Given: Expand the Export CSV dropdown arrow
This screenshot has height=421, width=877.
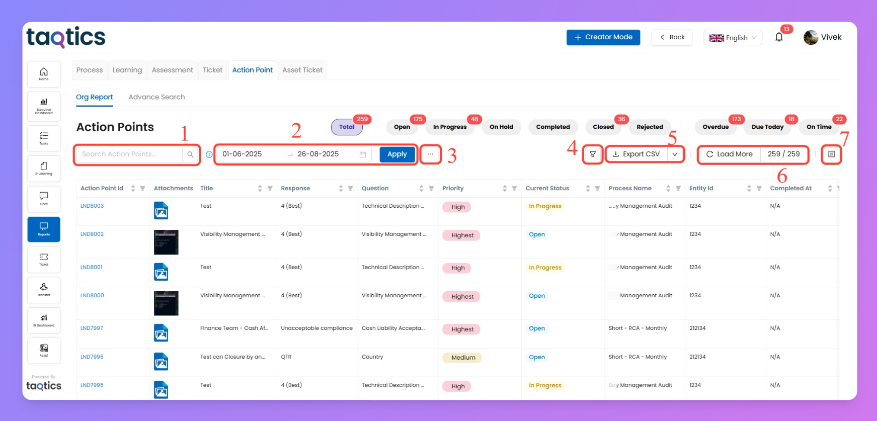Looking at the screenshot, I should [675, 154].
